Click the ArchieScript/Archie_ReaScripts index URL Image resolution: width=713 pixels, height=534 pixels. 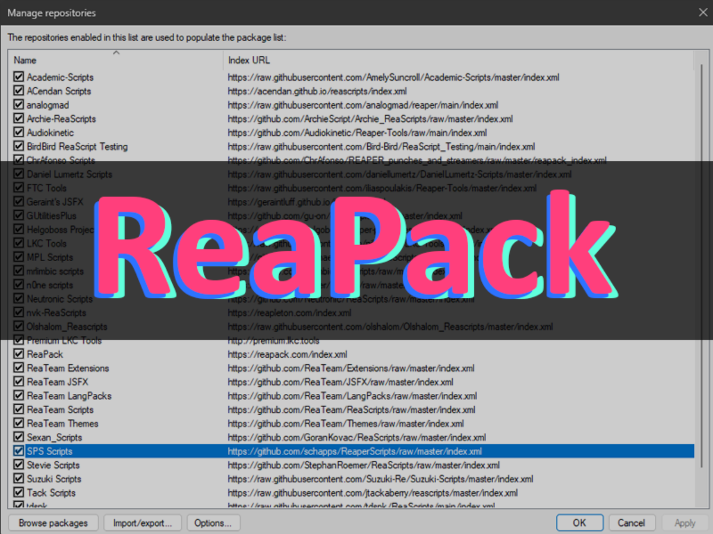pyautogui.click(x=370, y=119)
